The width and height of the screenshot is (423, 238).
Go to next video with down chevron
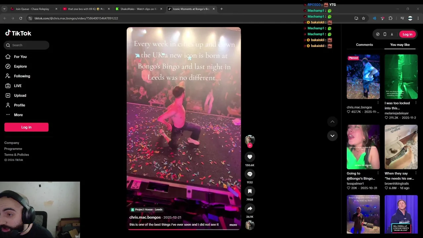[x=332, y=136]
